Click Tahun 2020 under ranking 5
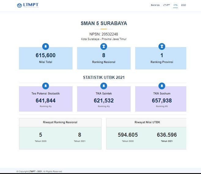The height and width of the screenshot is (174, 201). (x=40, y=141)
